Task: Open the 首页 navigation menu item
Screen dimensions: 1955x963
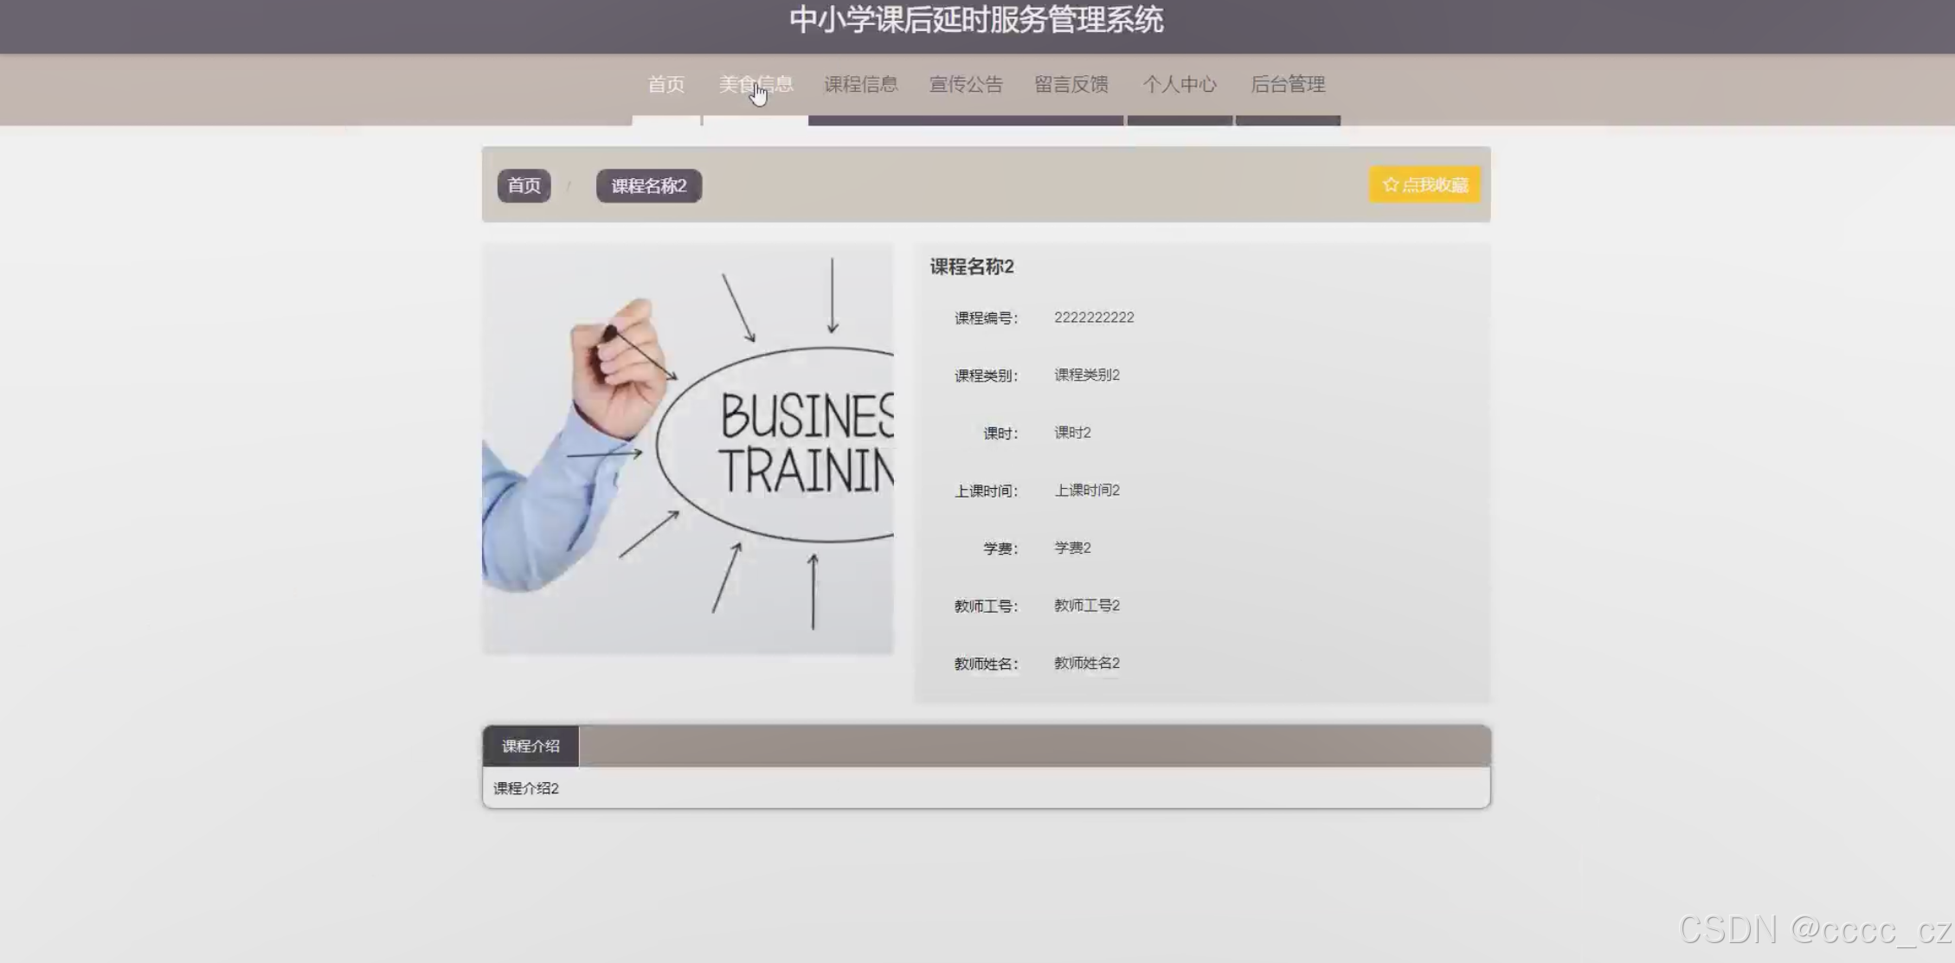Action: point(666,85)
